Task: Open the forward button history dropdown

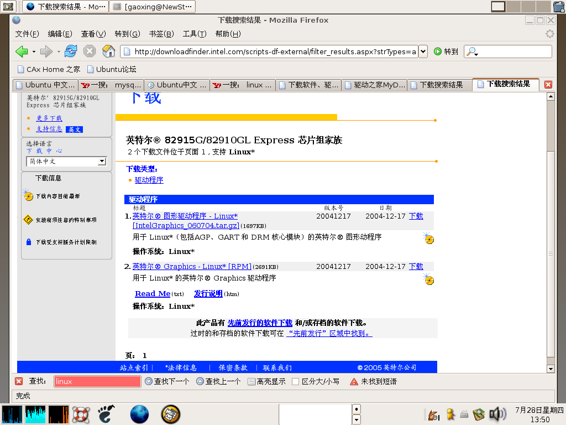Action: click(x=58, y=51)
